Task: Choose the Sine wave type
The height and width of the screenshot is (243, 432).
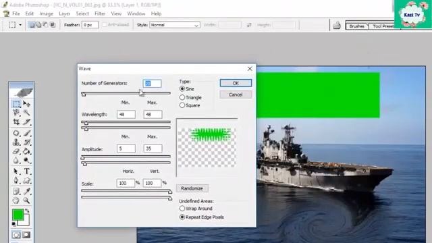Action: pyautogui.click(x=182, y=89)
